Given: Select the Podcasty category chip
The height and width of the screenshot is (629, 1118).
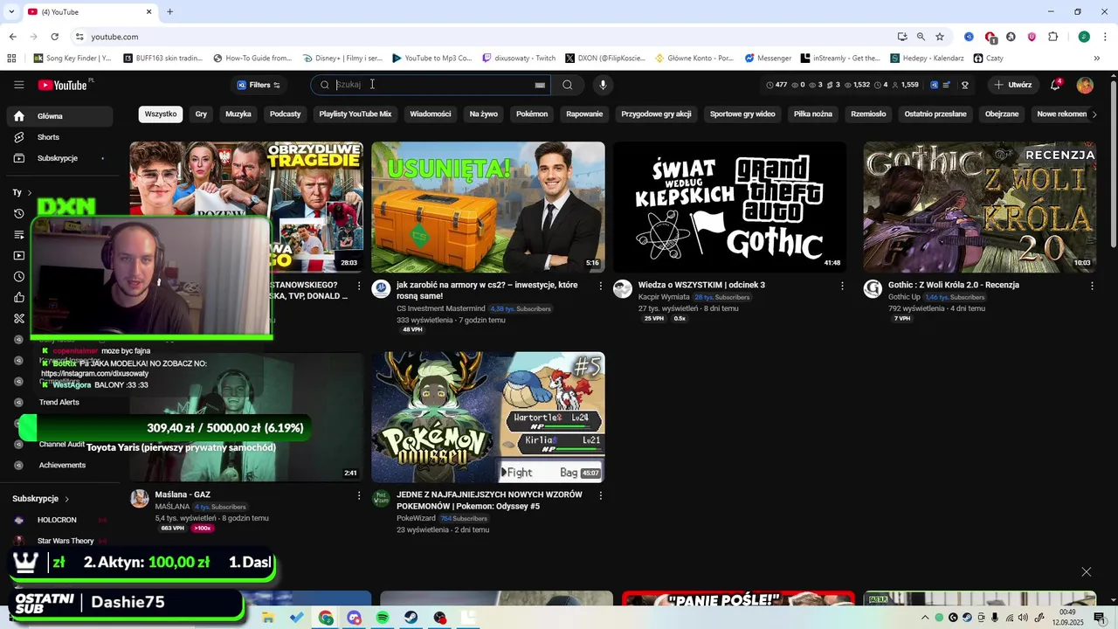Looking at the screenshot, I should (285, 114).
